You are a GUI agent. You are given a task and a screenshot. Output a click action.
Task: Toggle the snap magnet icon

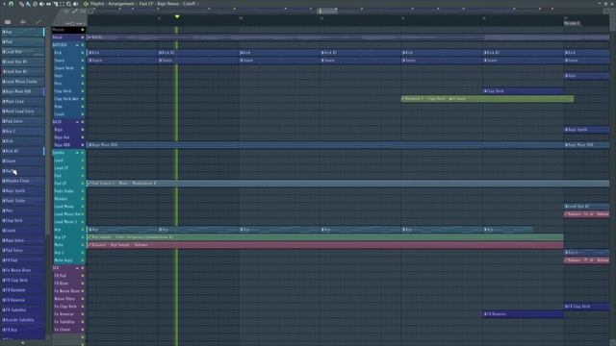coord(11,4)
